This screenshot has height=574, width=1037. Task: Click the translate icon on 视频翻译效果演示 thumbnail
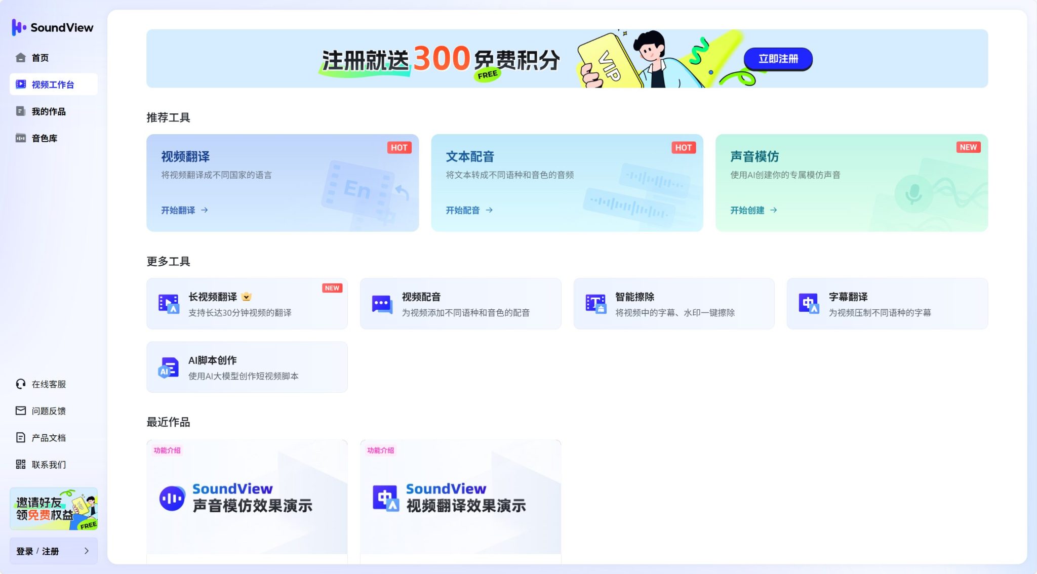tap(386, 499)
